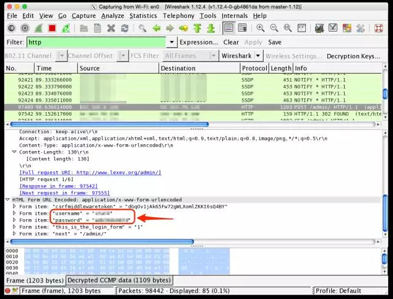Stop the running capture with red square
Image resolution: width=393 pixels, height=299 pixels.
[x=52, y=28]
